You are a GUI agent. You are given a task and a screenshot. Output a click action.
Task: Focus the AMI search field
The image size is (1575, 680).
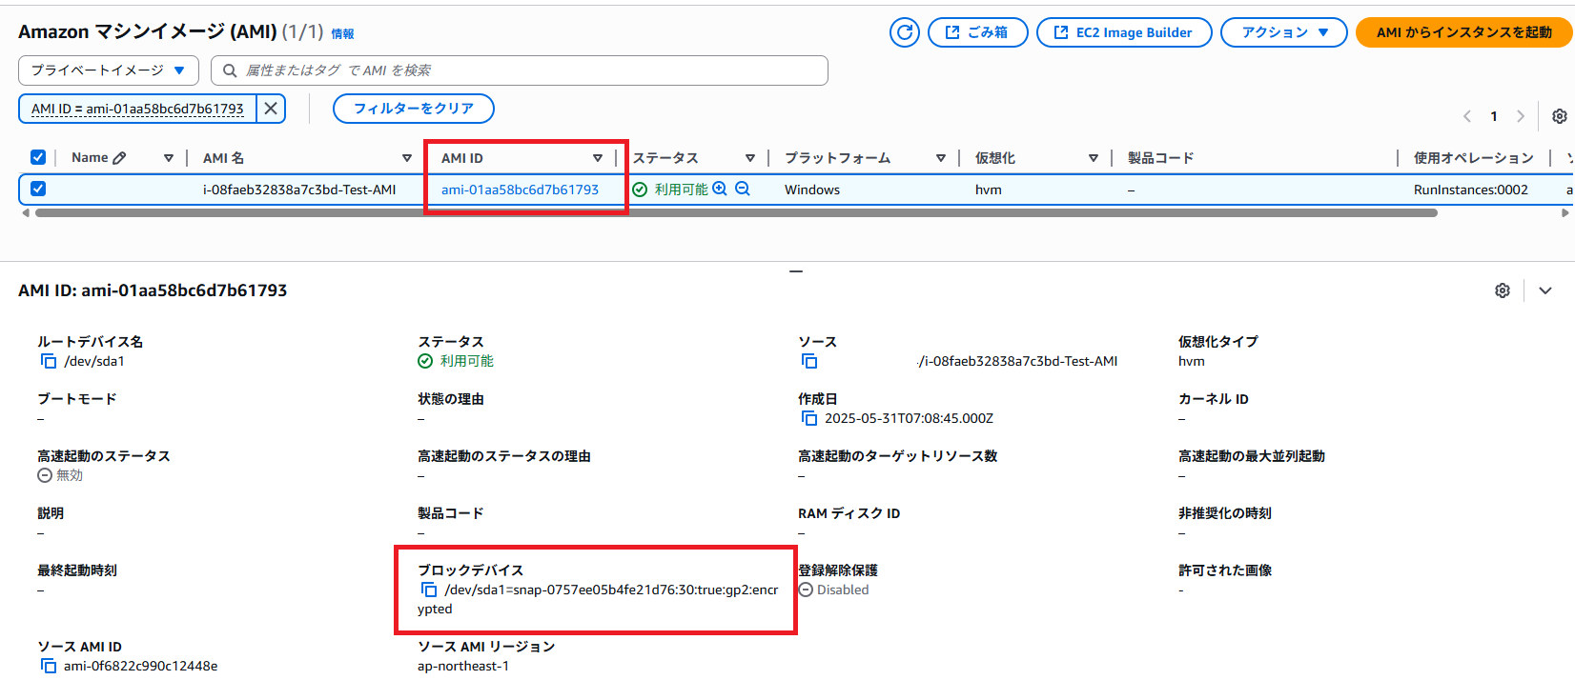pos(520,70)
